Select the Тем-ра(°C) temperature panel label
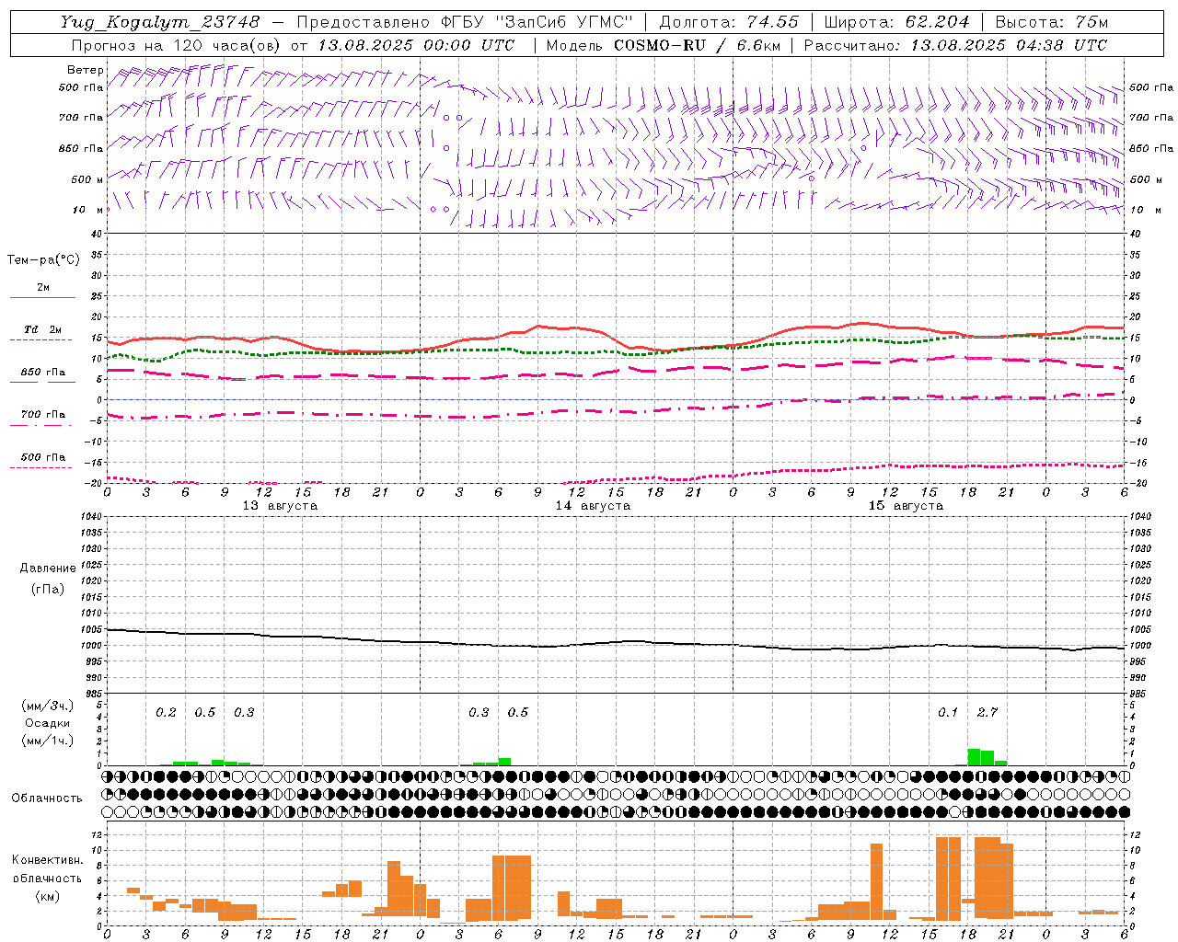This screenshot has height=942, width=1178. click(43, 260)
